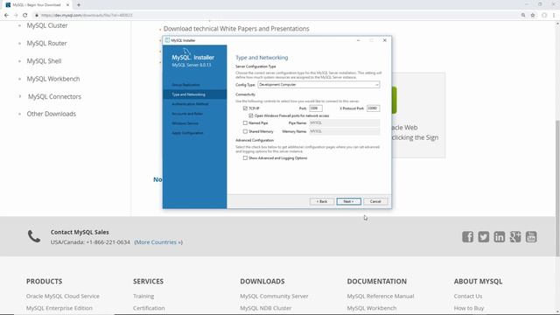
Task: Select Apply Configuration step in sidebar
Action: [187, 133]
